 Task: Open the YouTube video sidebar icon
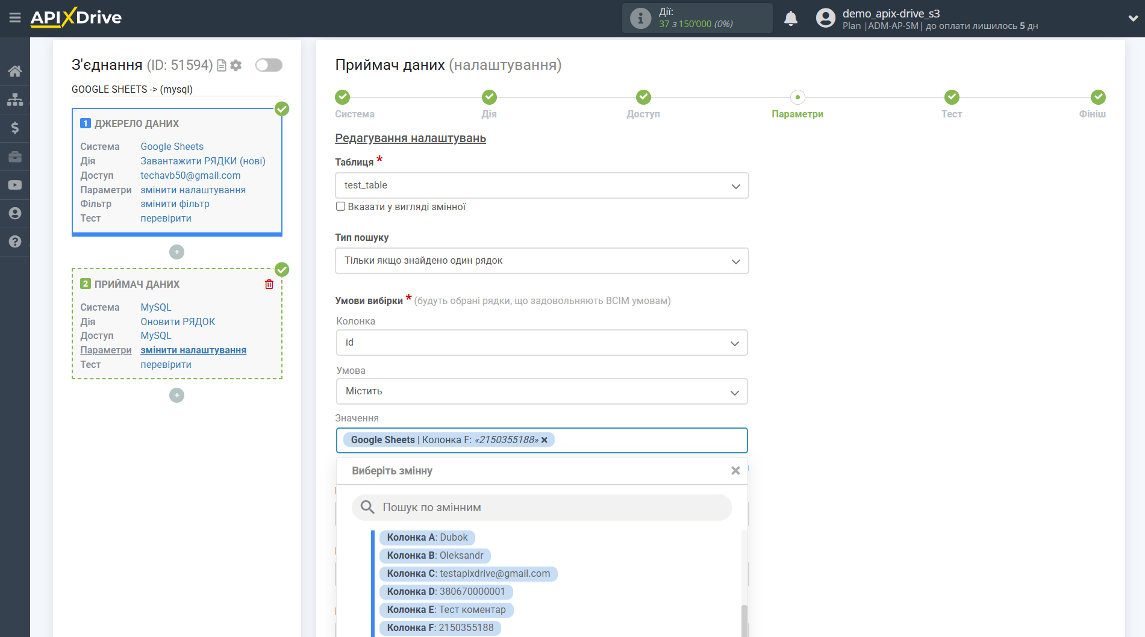[15, 185]
